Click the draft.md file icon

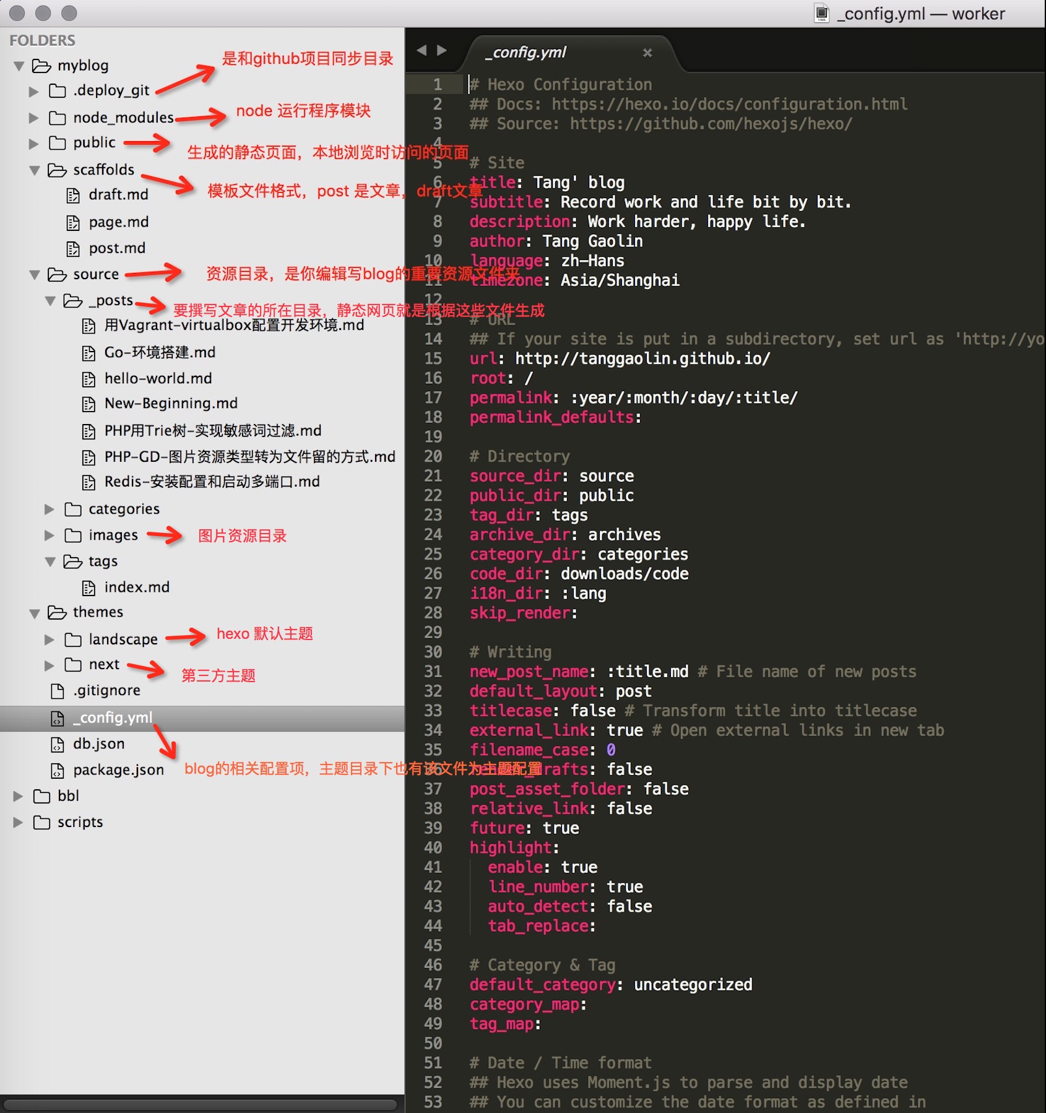point(73,196)
